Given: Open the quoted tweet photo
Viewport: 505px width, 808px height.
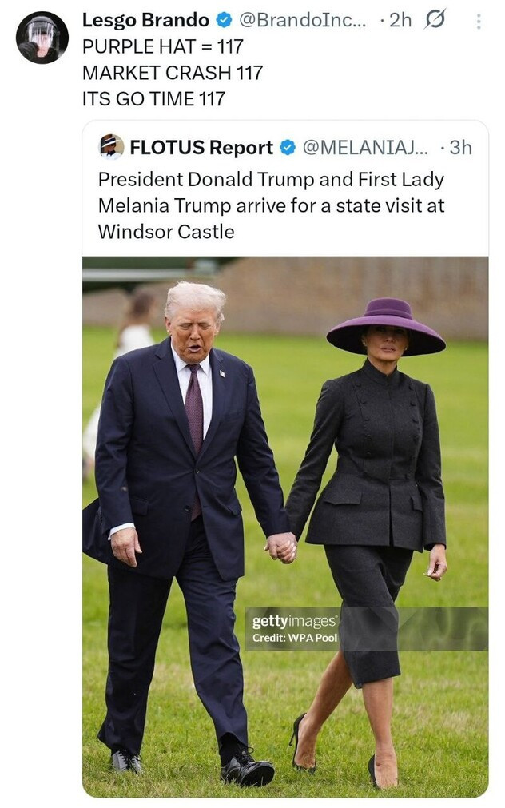Looking at the screenshot, I should pos(285,527).
